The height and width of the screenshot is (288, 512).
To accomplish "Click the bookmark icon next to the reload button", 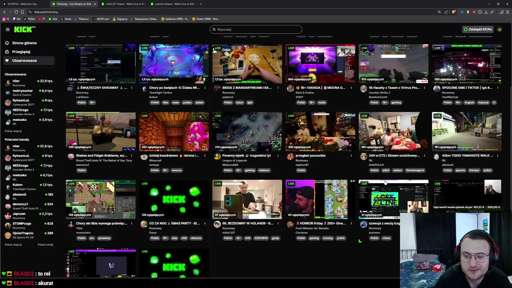I will 22,12.
